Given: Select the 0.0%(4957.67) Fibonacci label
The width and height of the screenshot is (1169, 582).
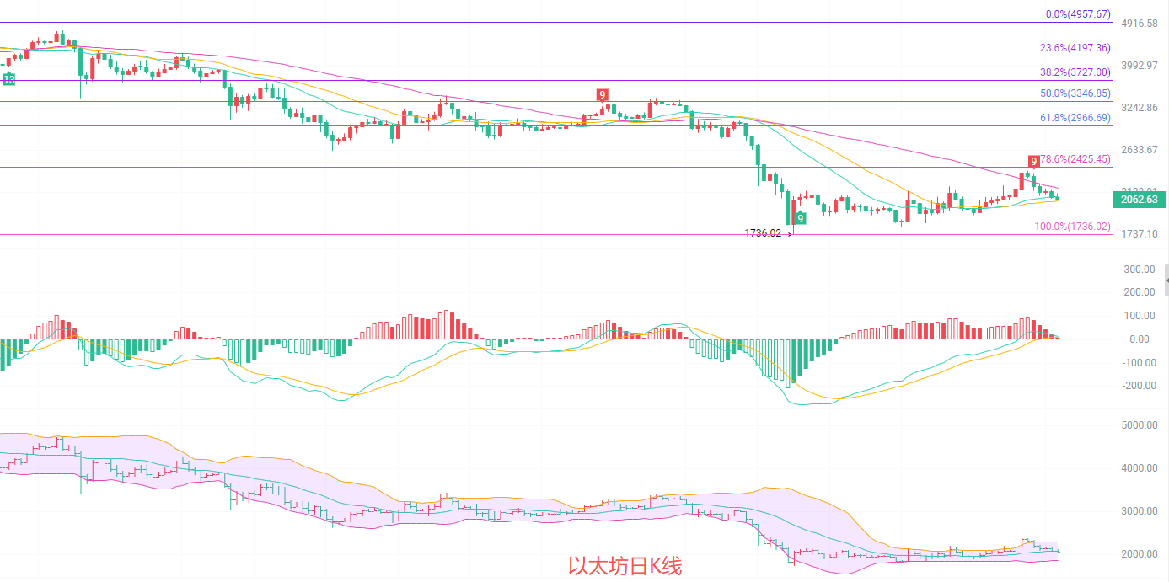Looking at the screenshot, I should pos(1077,14).
